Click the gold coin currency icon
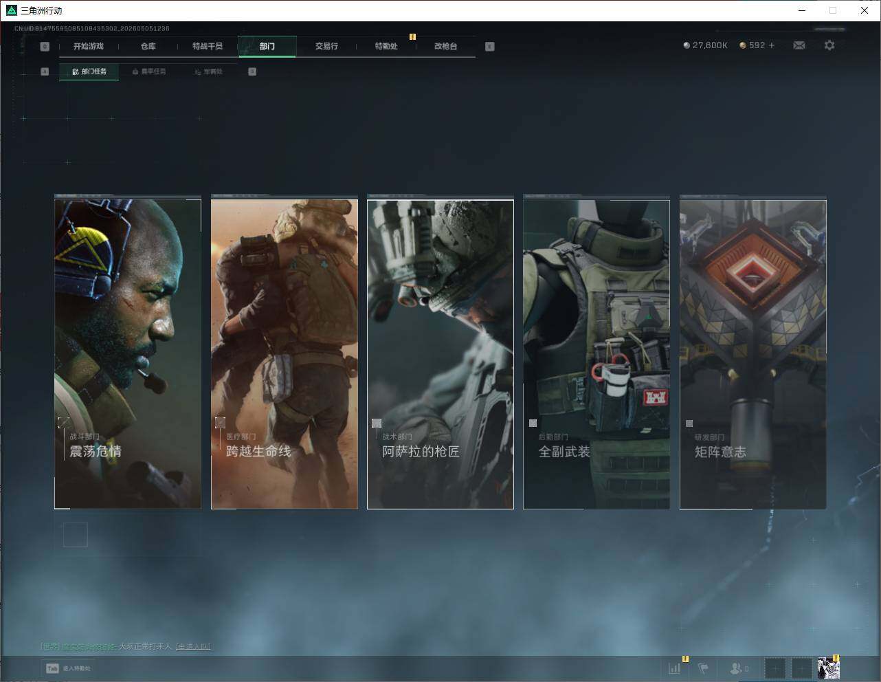 click(x=743, y=45)
